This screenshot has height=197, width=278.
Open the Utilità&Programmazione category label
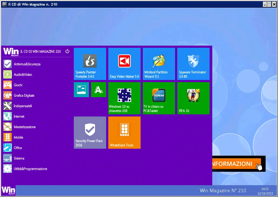tap(30, 169)
